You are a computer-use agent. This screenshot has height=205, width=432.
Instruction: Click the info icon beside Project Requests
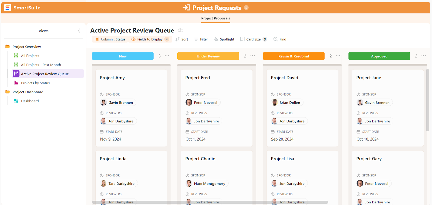(x=246, y=8)
